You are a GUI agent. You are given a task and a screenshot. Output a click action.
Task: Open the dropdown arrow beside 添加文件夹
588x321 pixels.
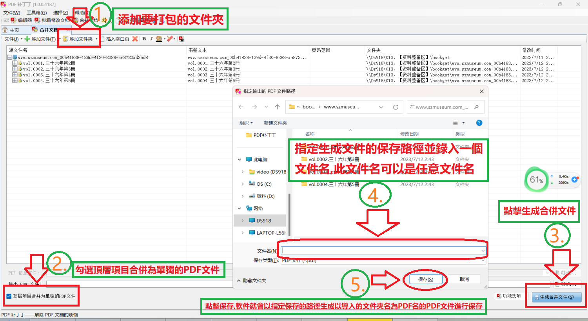(x=96, y=39)
